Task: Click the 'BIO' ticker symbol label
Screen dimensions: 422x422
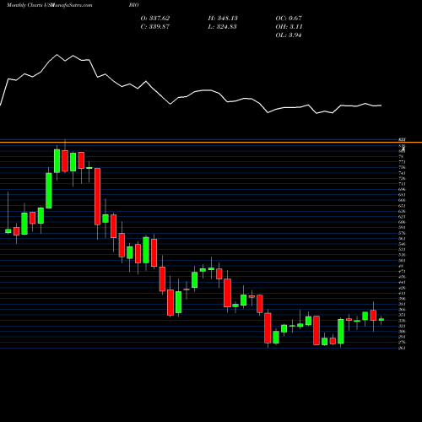Action: [x=134, y=5]
